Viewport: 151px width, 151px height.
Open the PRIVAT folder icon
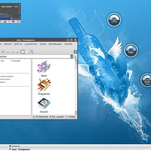click(x=44, y=103)
